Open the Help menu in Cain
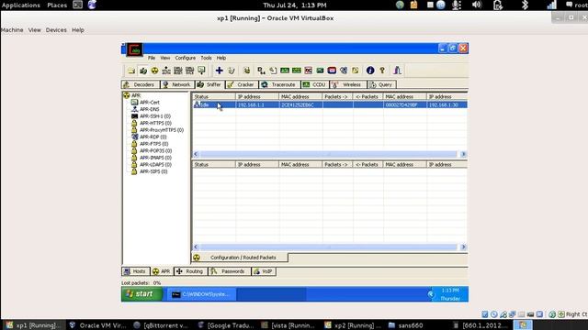This screenshot has width=588, height=330. coord(221,58)
